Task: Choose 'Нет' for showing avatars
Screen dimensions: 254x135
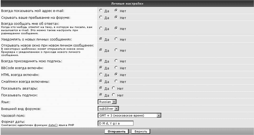Action: [x=114, y=88]
